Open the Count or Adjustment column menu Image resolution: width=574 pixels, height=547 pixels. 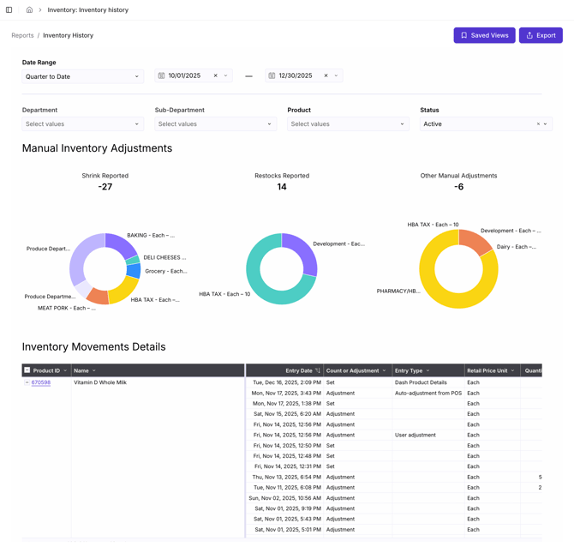coord(384,371)
